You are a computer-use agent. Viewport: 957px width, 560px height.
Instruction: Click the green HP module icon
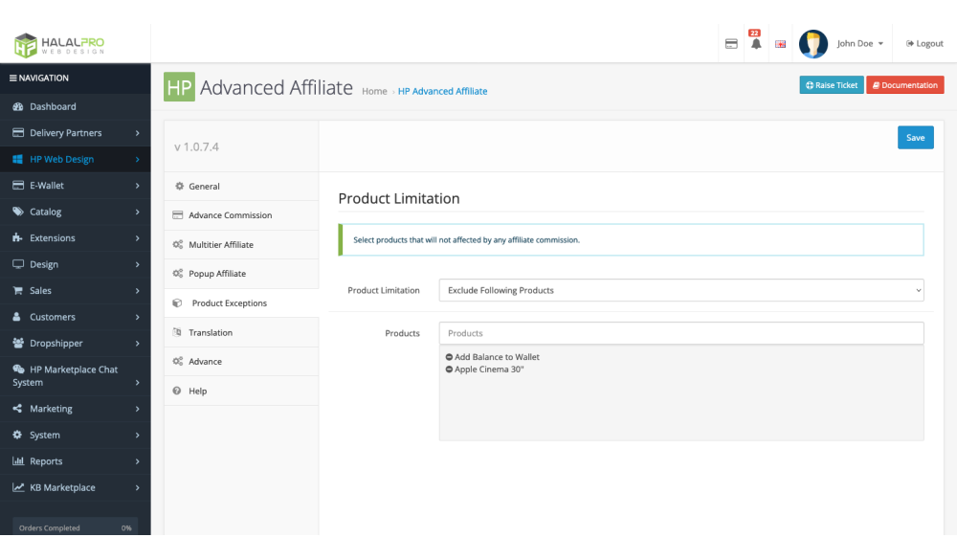pyautogui.click(x=179, y=87)
